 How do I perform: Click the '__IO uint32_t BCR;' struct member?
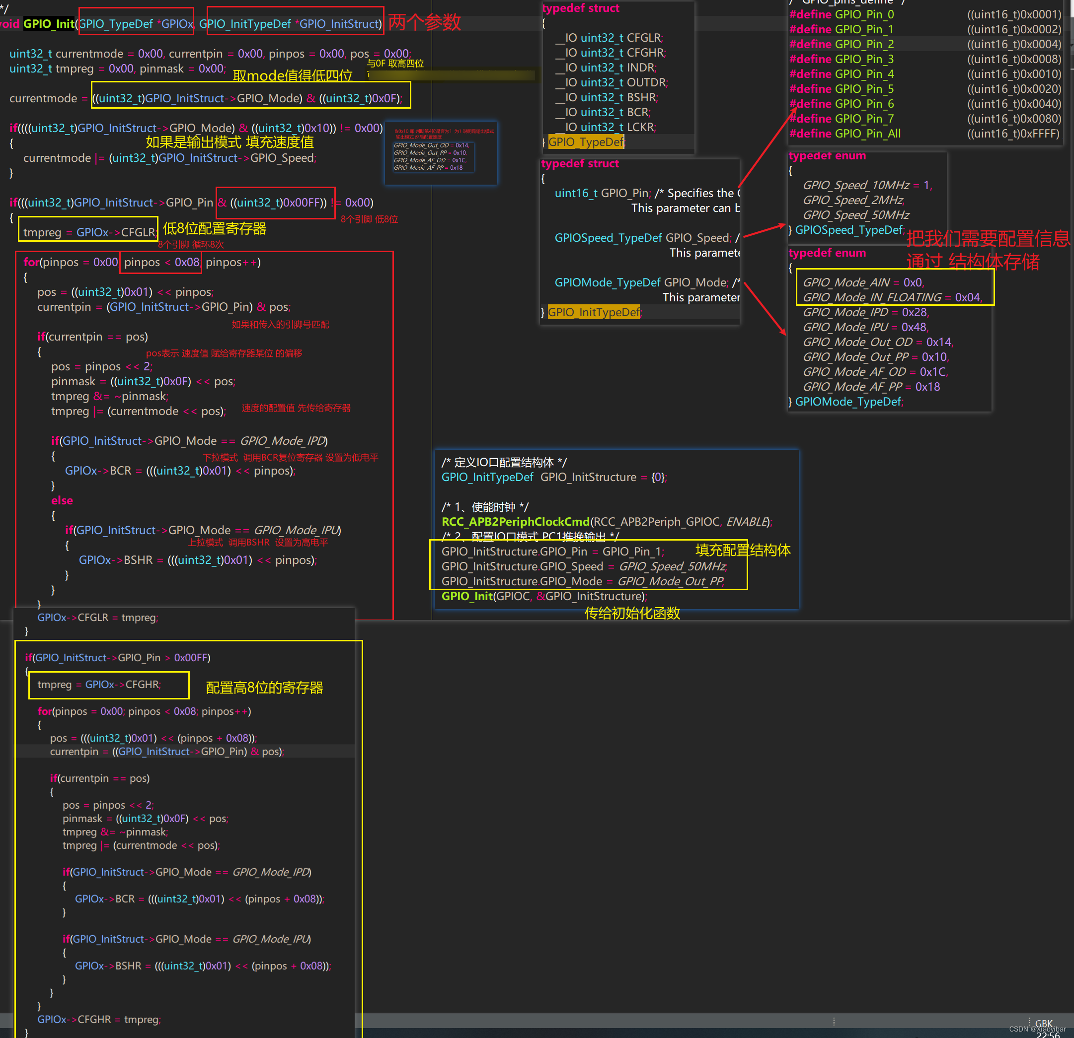(x=603, y=112)
